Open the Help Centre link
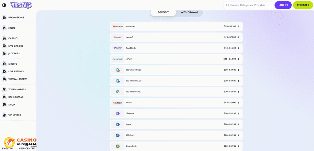This screenshot has width=314, height=151. [x=27, y=149]
